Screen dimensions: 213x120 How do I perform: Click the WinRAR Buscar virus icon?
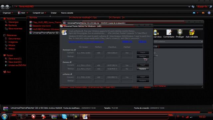[156, 33]
